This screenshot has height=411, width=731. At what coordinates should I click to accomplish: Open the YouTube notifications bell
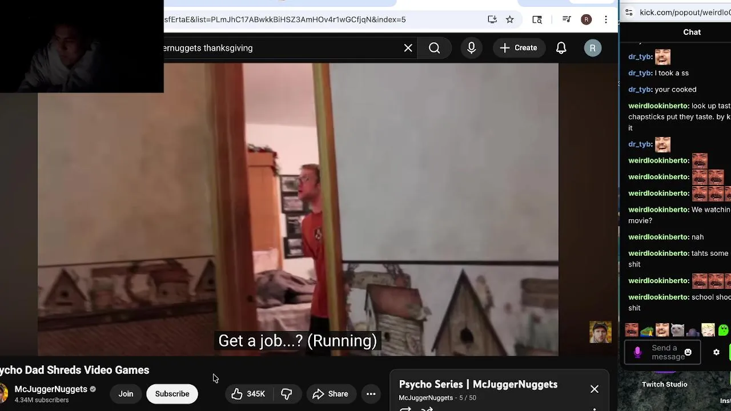tap(561, 48)
